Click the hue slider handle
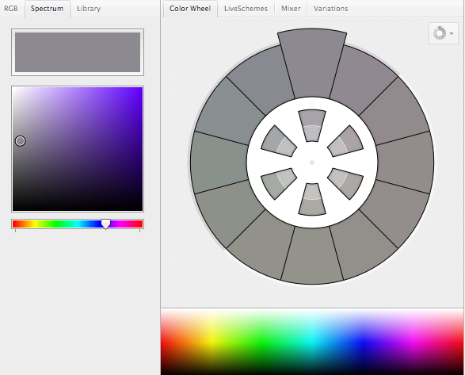This screenshot has height=375, width=465. pos(105,224)
